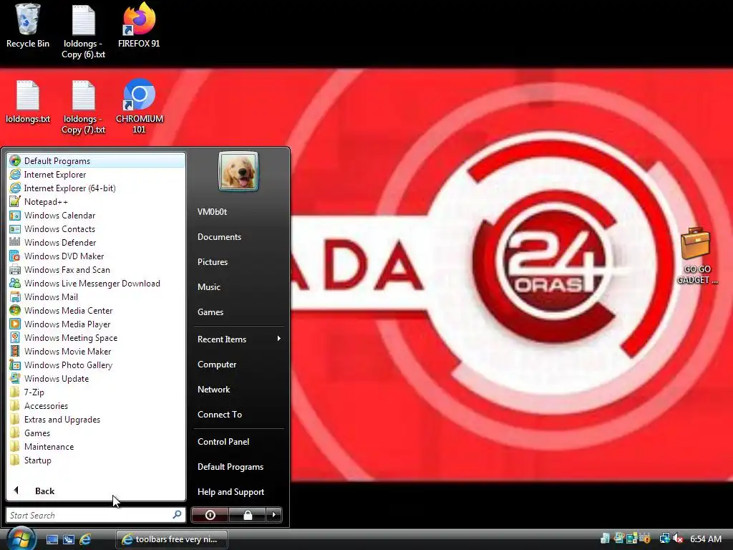Click the user account dog picture
The width and height of the screenshot is (733, 550).
click(238, 171)
